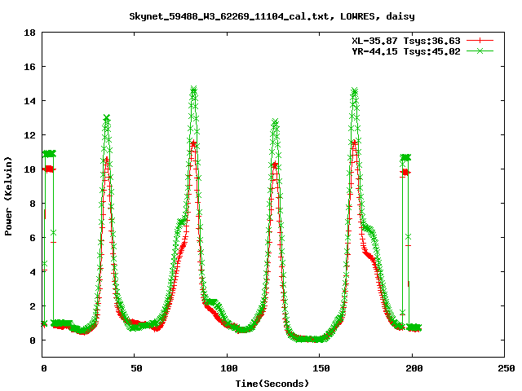The height and width of the screenshot is (391, 522).
Task: Click the green YR legend line sample
Action: coord(480,51)
